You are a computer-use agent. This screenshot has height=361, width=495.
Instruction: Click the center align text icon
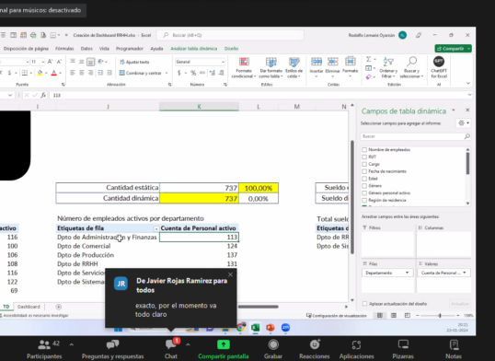tap(82, 73)
